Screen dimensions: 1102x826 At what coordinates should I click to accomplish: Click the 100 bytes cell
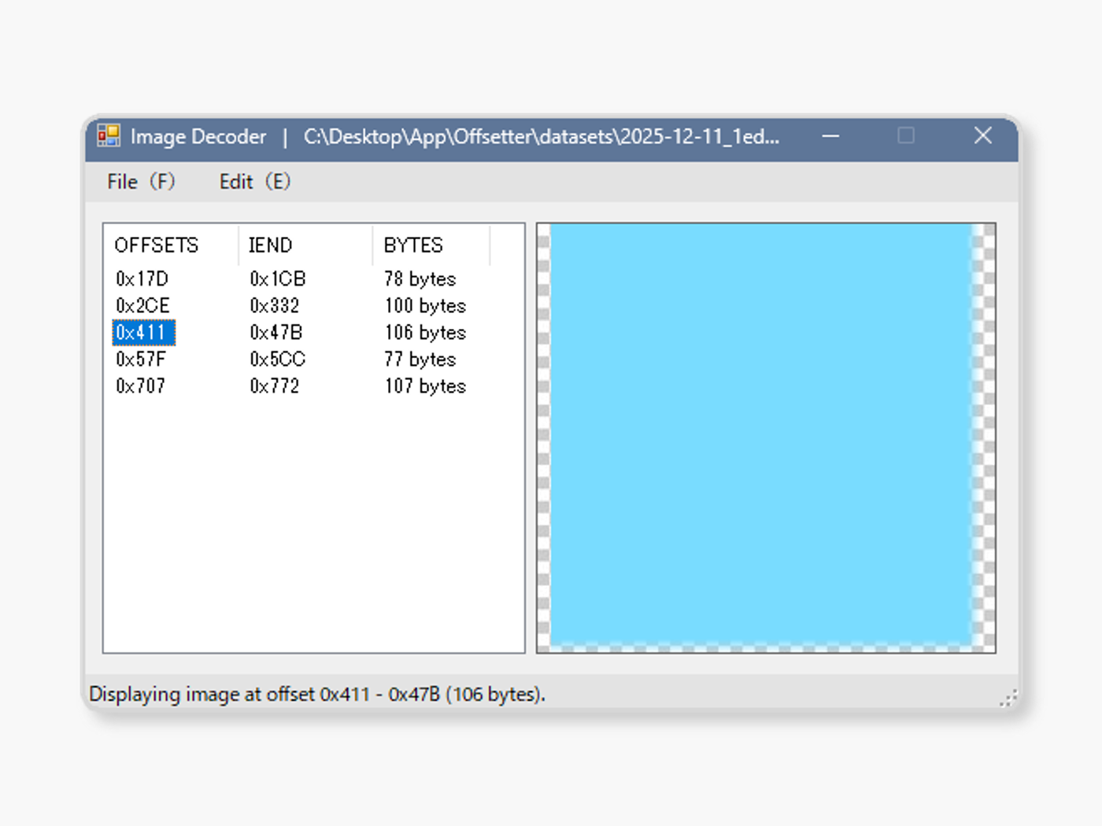point(425,306)
